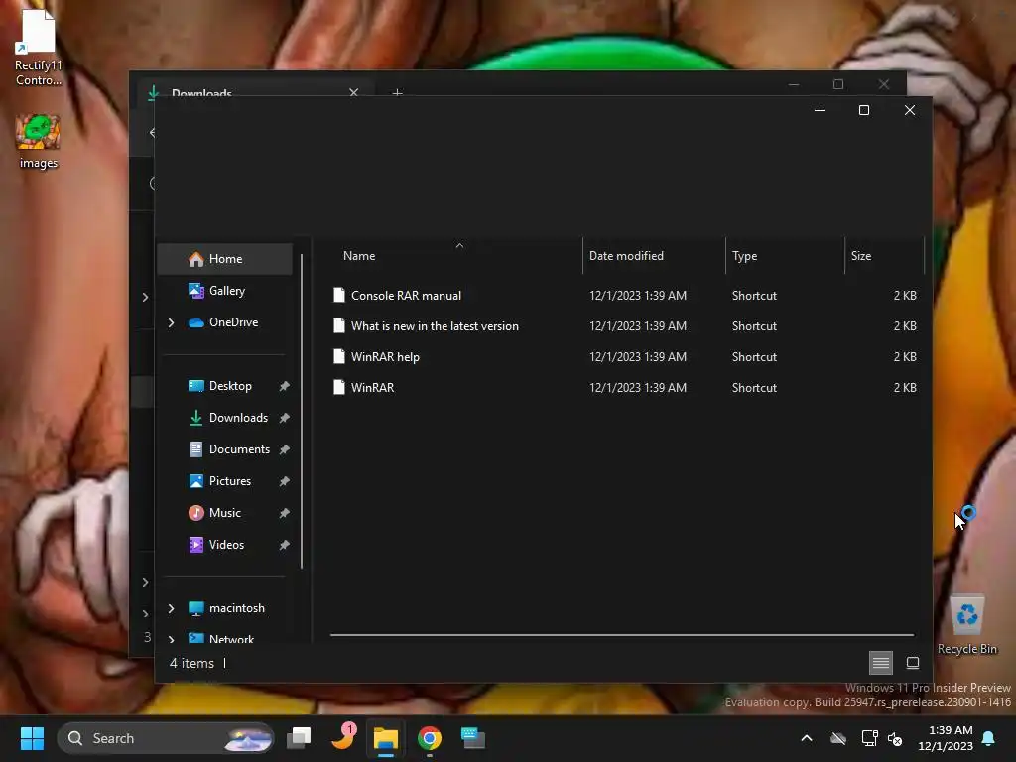Click the taskbar Search box
Image resolution: width=1016 pixels, height=762 pixels.
coord(166,738)
